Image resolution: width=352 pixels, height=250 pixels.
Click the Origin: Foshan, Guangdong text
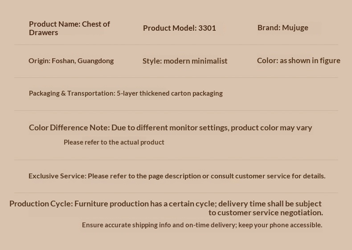tap(71, 60)
